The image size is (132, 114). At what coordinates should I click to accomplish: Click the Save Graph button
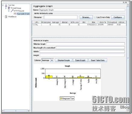point(80,60)
